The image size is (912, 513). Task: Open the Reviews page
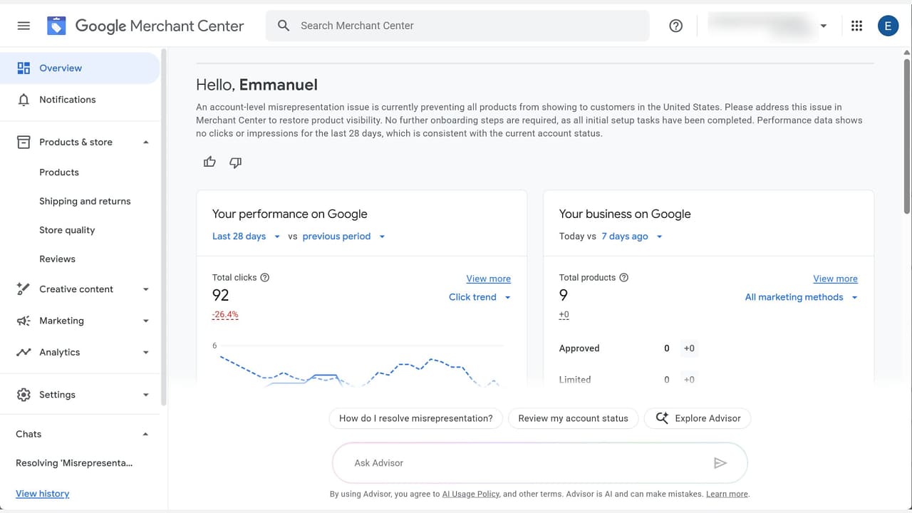tap(57, 259)
